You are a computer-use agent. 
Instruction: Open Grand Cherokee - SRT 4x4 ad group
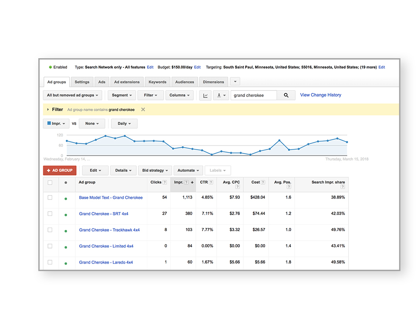(104, 214)
